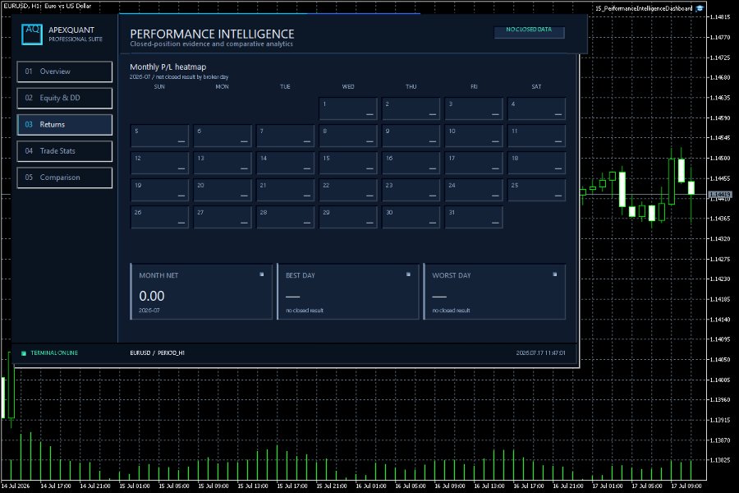The height and width of the screenshot is (493, 739).
Task: Click the Month Net card corner indicator
Action: (x=262, y=274)
